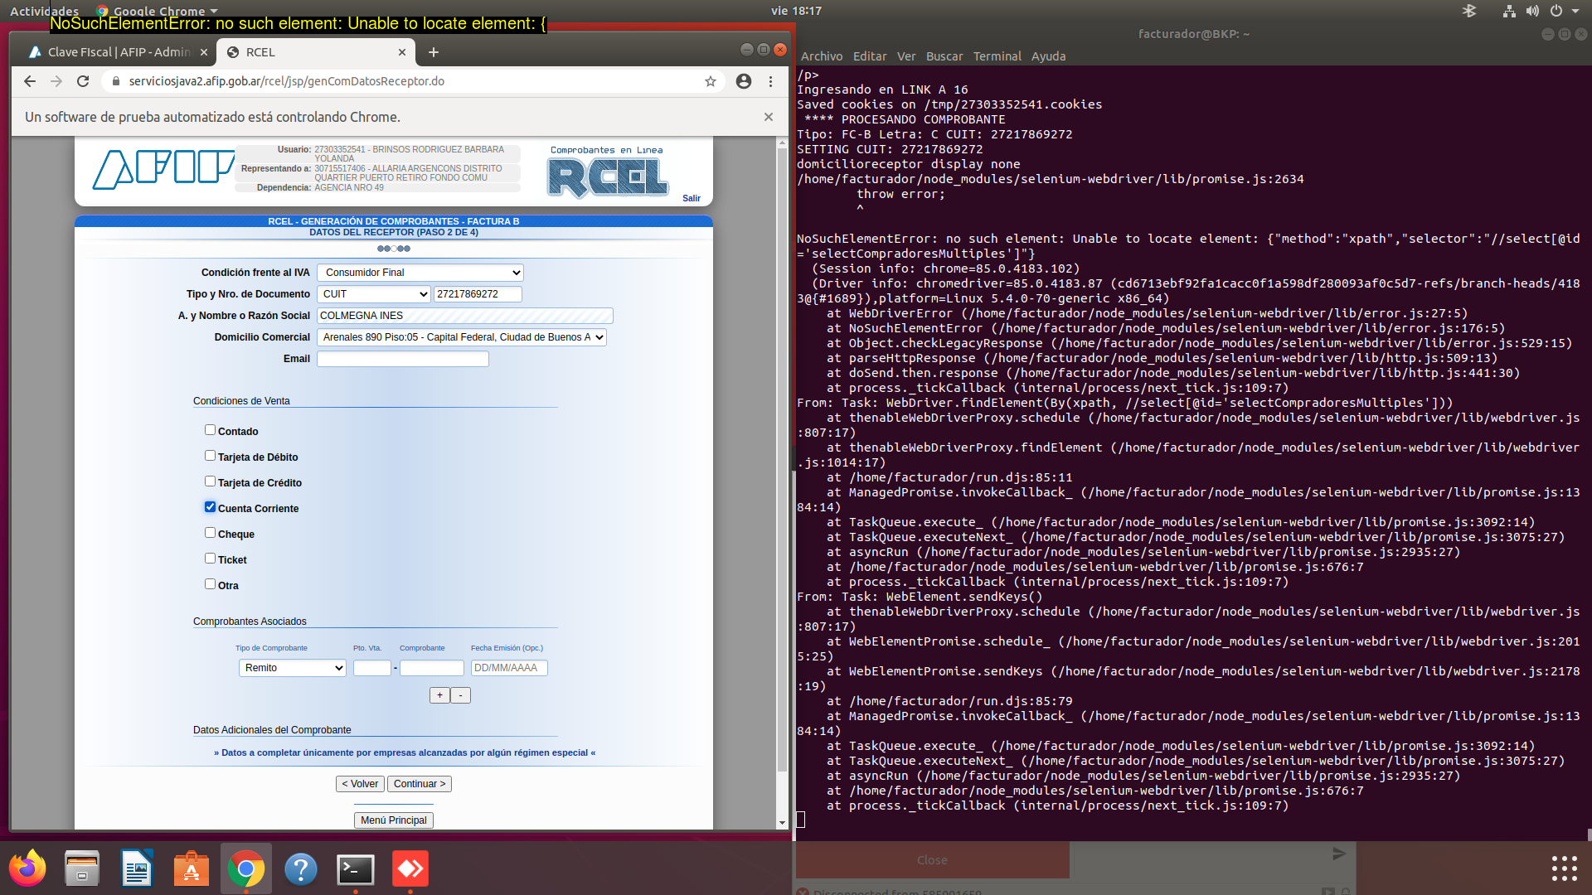Click the Razón Social field COLMEGNA INES
The height and width of the screenshot is (895, 1592).
[465, 316]
